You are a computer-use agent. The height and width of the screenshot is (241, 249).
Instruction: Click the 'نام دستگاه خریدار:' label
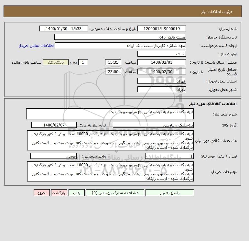222,37
